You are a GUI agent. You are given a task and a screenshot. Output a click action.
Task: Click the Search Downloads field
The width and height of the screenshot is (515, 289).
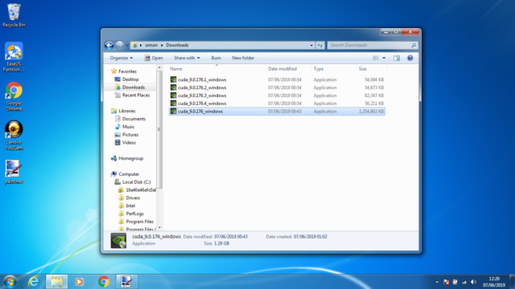[x=369, y=45]
